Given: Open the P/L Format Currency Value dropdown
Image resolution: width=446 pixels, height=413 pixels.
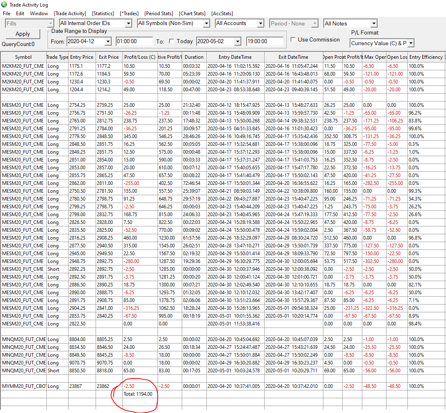Looking at the screenshot, I should [x=382, y=43].
